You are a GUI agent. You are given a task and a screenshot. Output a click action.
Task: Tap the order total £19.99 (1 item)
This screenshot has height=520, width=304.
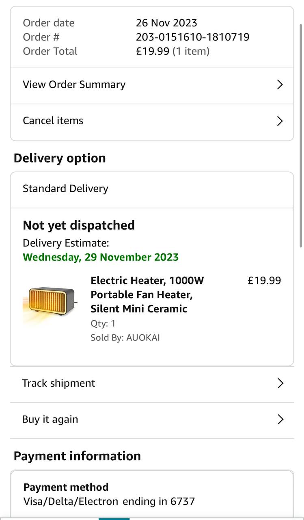pyautogui.click(x=172, y=51)
